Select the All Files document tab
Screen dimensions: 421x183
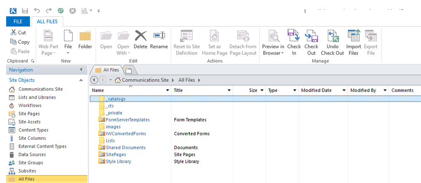pyautogui.click(x=107, y=70)
